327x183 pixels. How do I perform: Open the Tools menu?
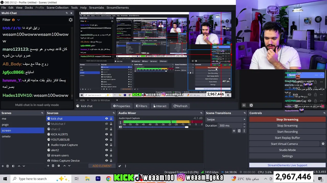[74, 8]
